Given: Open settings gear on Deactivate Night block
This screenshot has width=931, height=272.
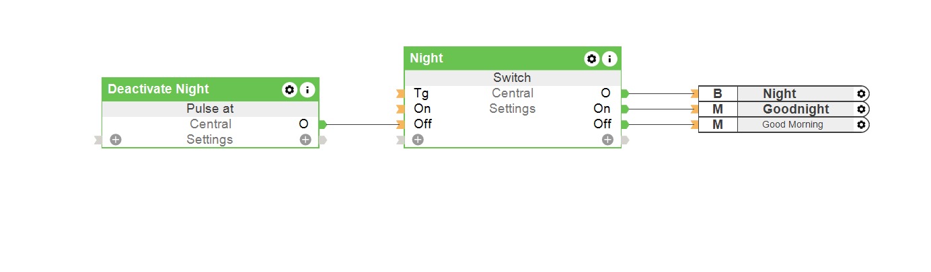Looking at the screenshot, I should pyautogui.click(x=289, y=89).
